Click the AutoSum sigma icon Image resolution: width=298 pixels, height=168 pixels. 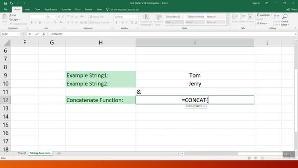[258, 15]
